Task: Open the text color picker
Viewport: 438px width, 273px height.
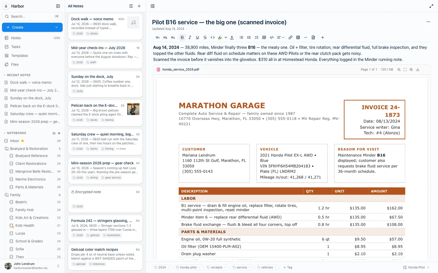Action: tap(232, 37)
